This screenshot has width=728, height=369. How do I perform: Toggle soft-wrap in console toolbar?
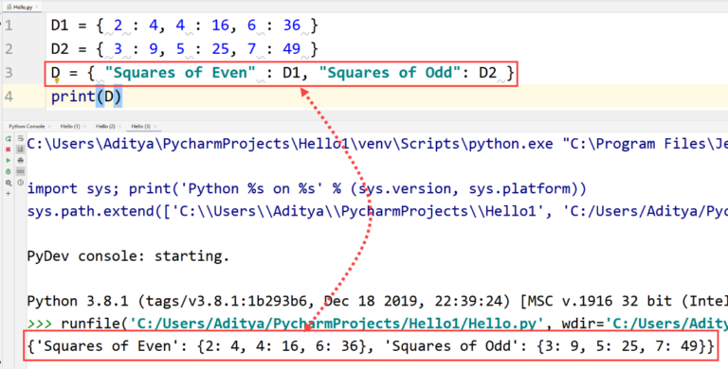tap(21, 138)
